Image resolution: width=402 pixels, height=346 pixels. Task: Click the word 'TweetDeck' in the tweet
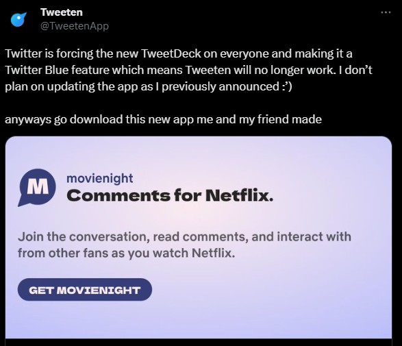(x=171, y=53)
